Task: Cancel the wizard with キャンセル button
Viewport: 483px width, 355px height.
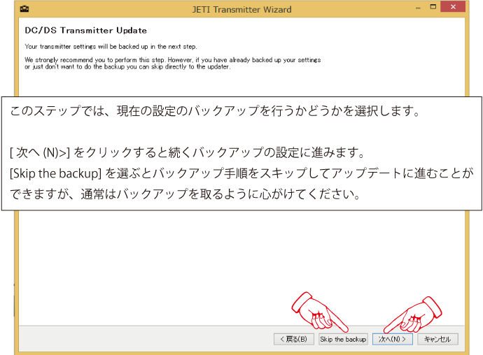Action: pyautogui.click(x=437, y=339)
